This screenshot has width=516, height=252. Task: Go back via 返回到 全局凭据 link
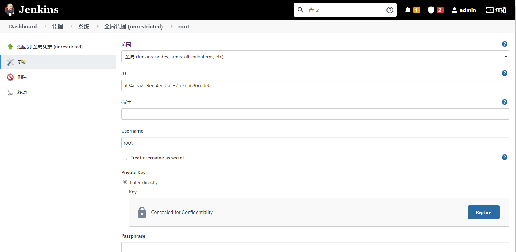(x=50, y=47)
